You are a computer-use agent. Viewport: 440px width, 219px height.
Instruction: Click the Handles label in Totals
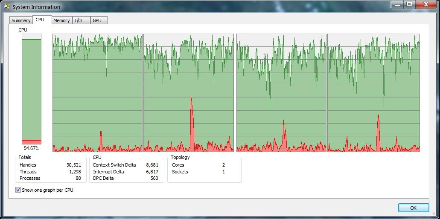28,165
